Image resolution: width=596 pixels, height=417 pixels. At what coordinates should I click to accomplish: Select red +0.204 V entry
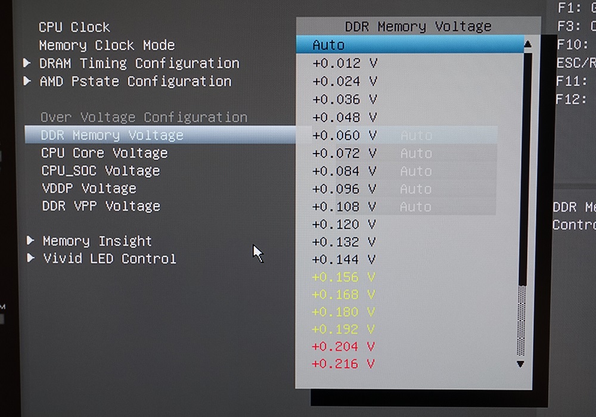point(344,346)
